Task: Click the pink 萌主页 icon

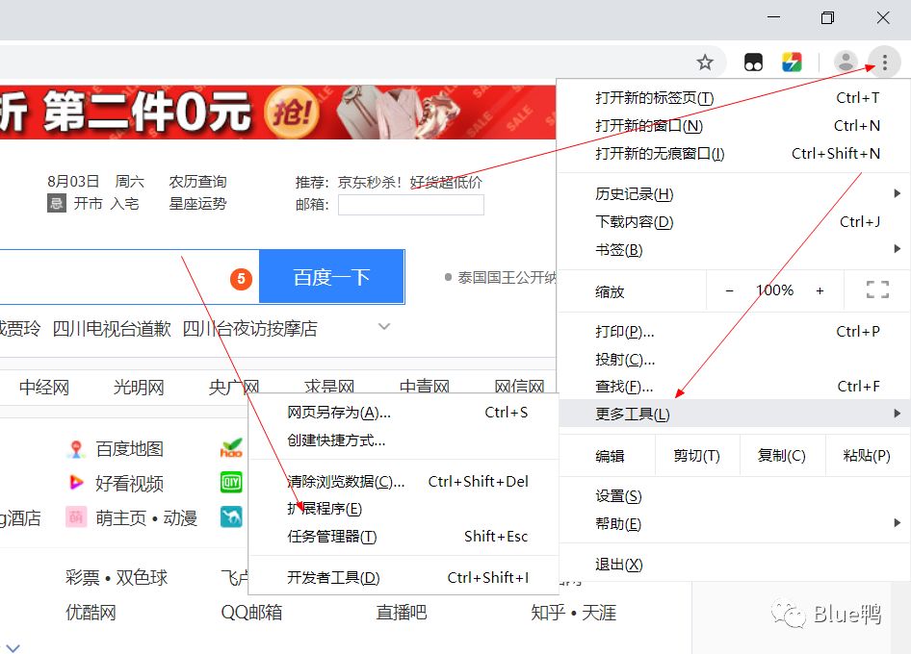Action: (x=76, y=517)
